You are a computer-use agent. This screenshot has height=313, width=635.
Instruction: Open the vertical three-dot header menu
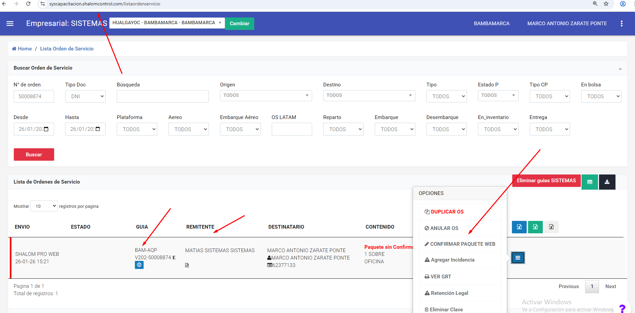click(x=622, y=24)
